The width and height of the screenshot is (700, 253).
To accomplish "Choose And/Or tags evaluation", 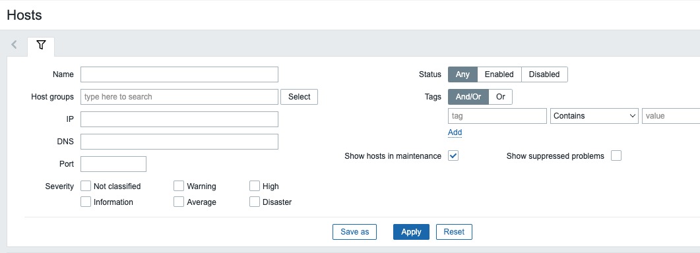I will pos(468,97).
